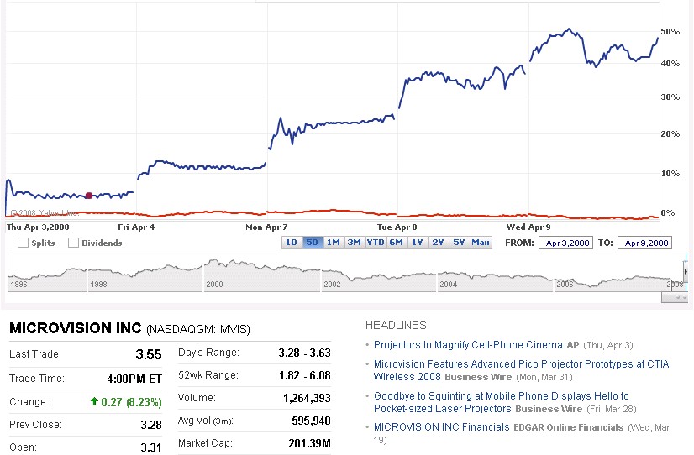694x455 pixels.
Task: Click the Day's Range value 3.28 - 3.63
Action: (304, 353)
